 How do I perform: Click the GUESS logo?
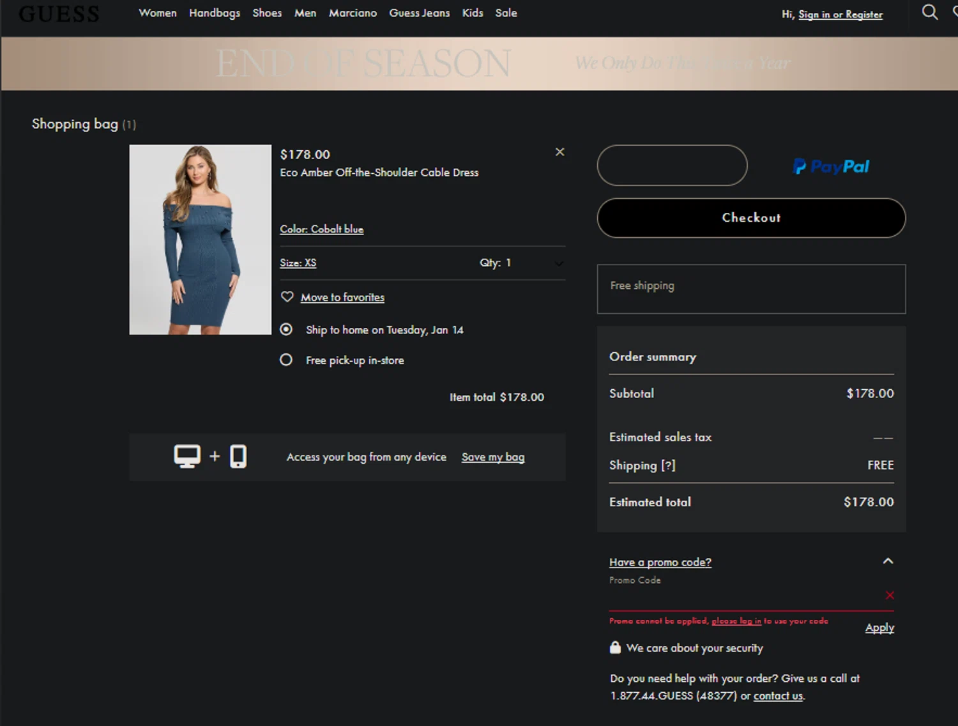[59, 14]
